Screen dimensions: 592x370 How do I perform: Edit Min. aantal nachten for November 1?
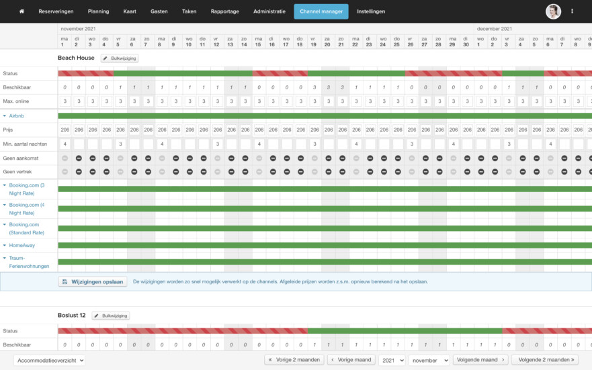[65, 144]
